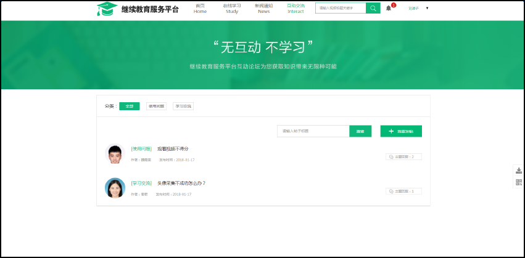Click the reply count box showing 1

point(403,191)
